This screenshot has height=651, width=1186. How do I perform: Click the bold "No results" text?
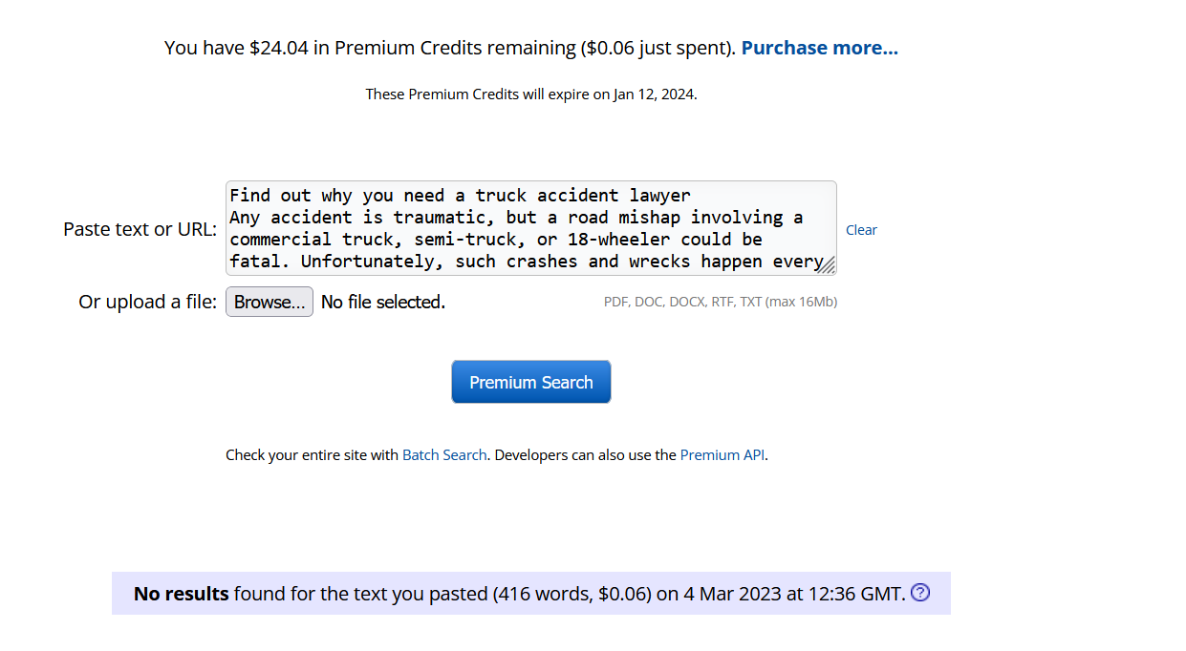(x=181, y=594)
